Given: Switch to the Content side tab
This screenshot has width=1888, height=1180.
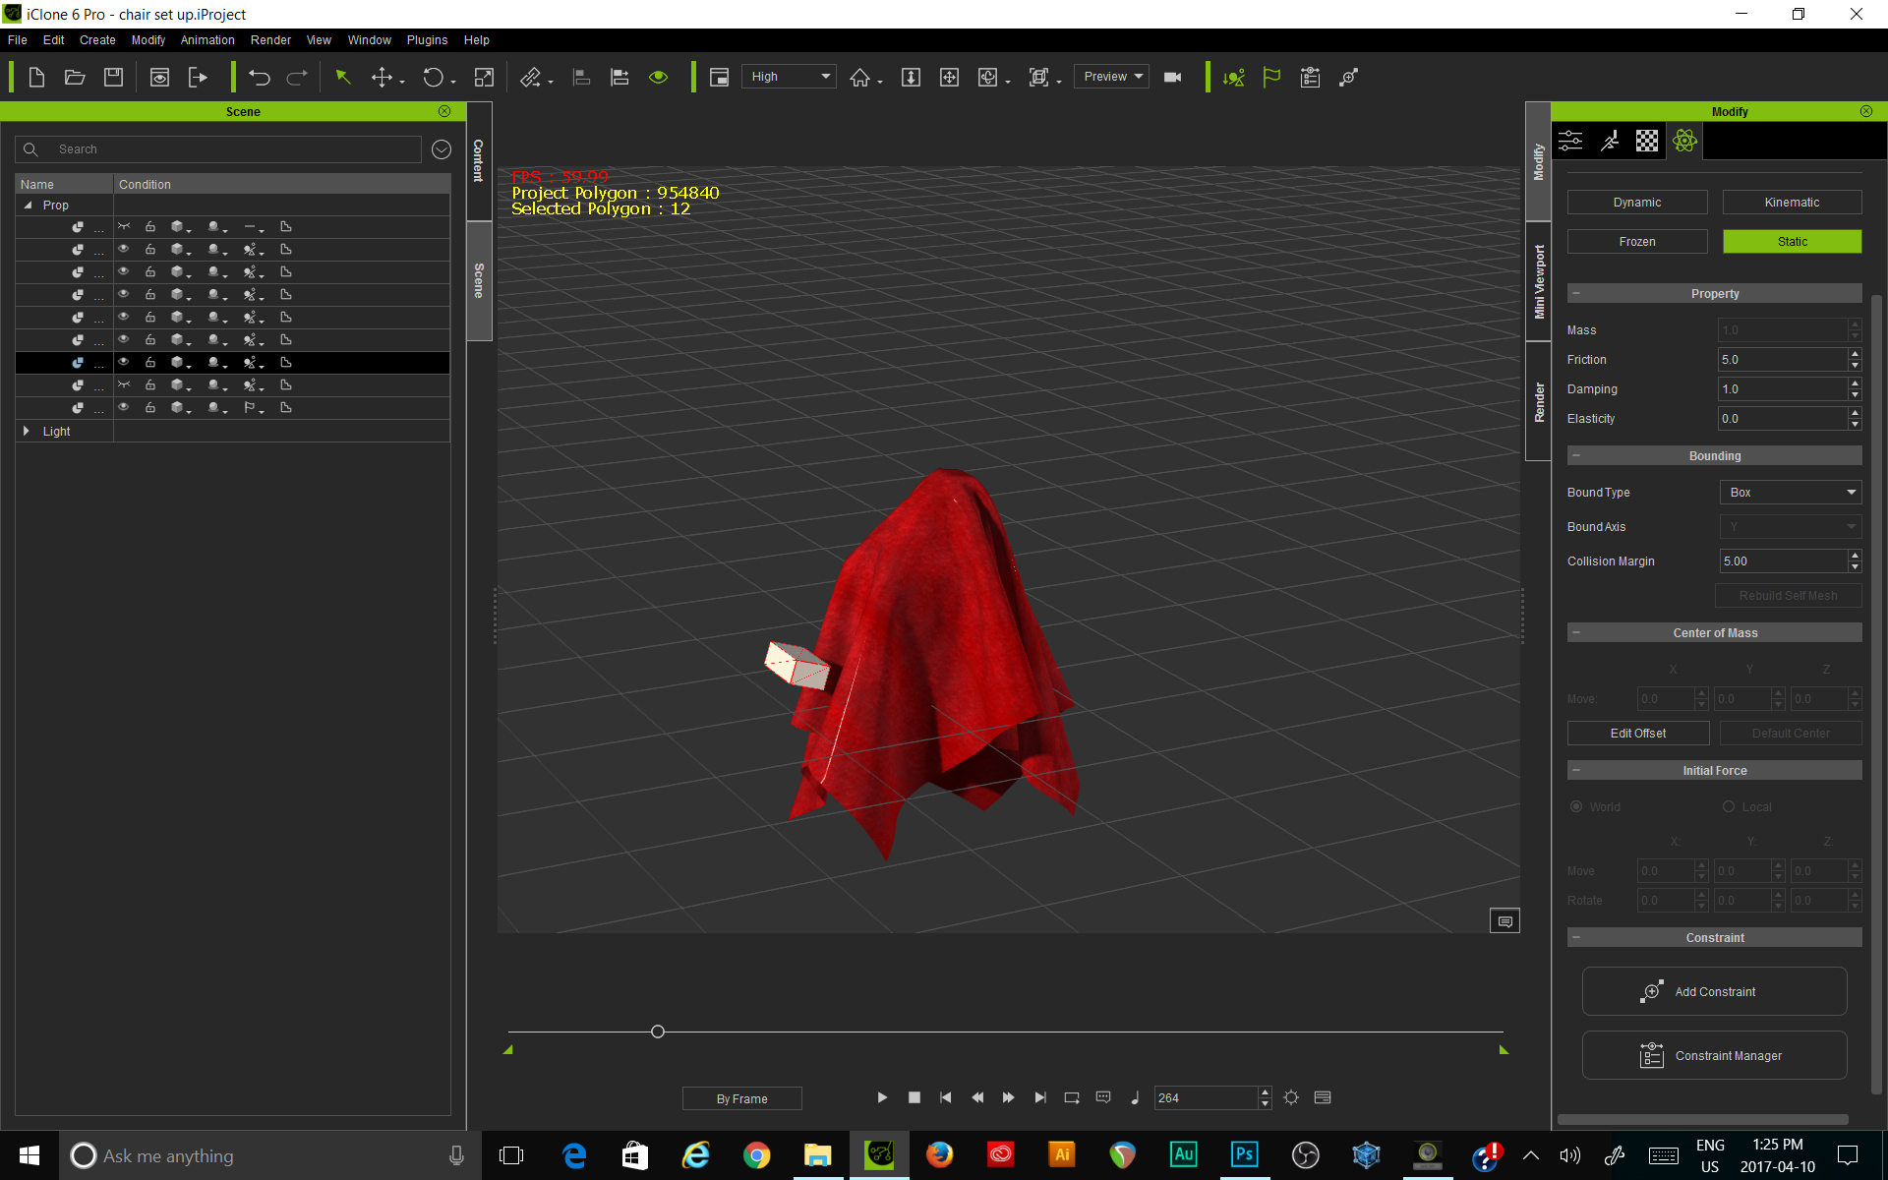Looking at the screenshot, I should coord(479,160).
